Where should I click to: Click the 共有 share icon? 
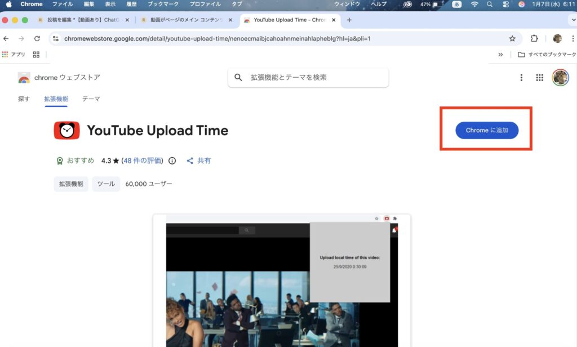pos(190,161)
